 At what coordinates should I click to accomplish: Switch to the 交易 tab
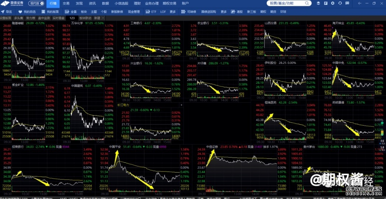66,3
